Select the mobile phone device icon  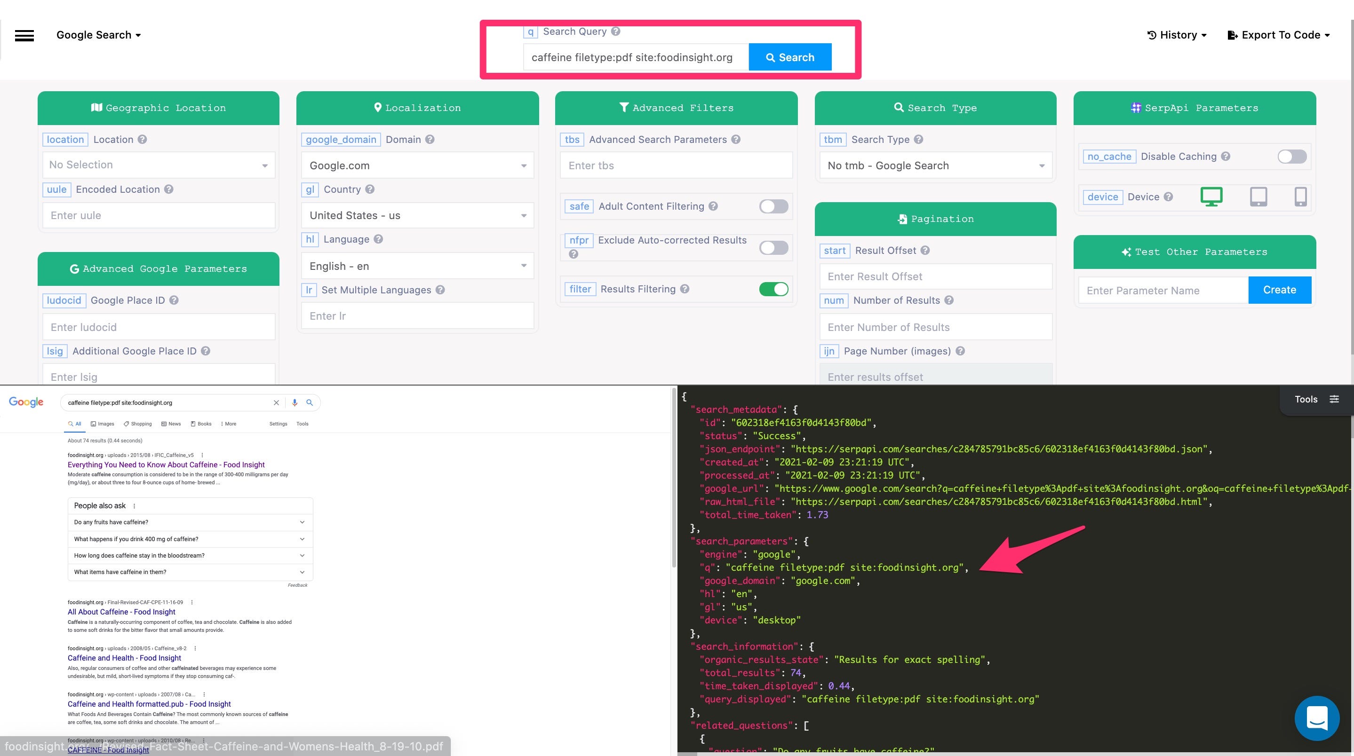point(1300,197)
